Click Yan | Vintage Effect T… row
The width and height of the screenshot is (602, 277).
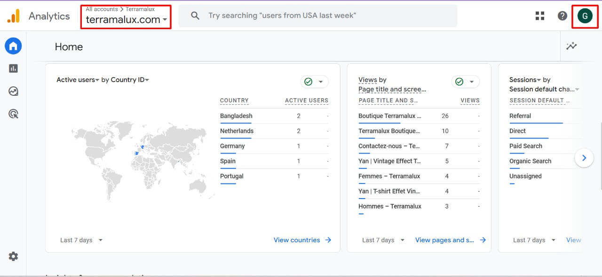[419, 161]
